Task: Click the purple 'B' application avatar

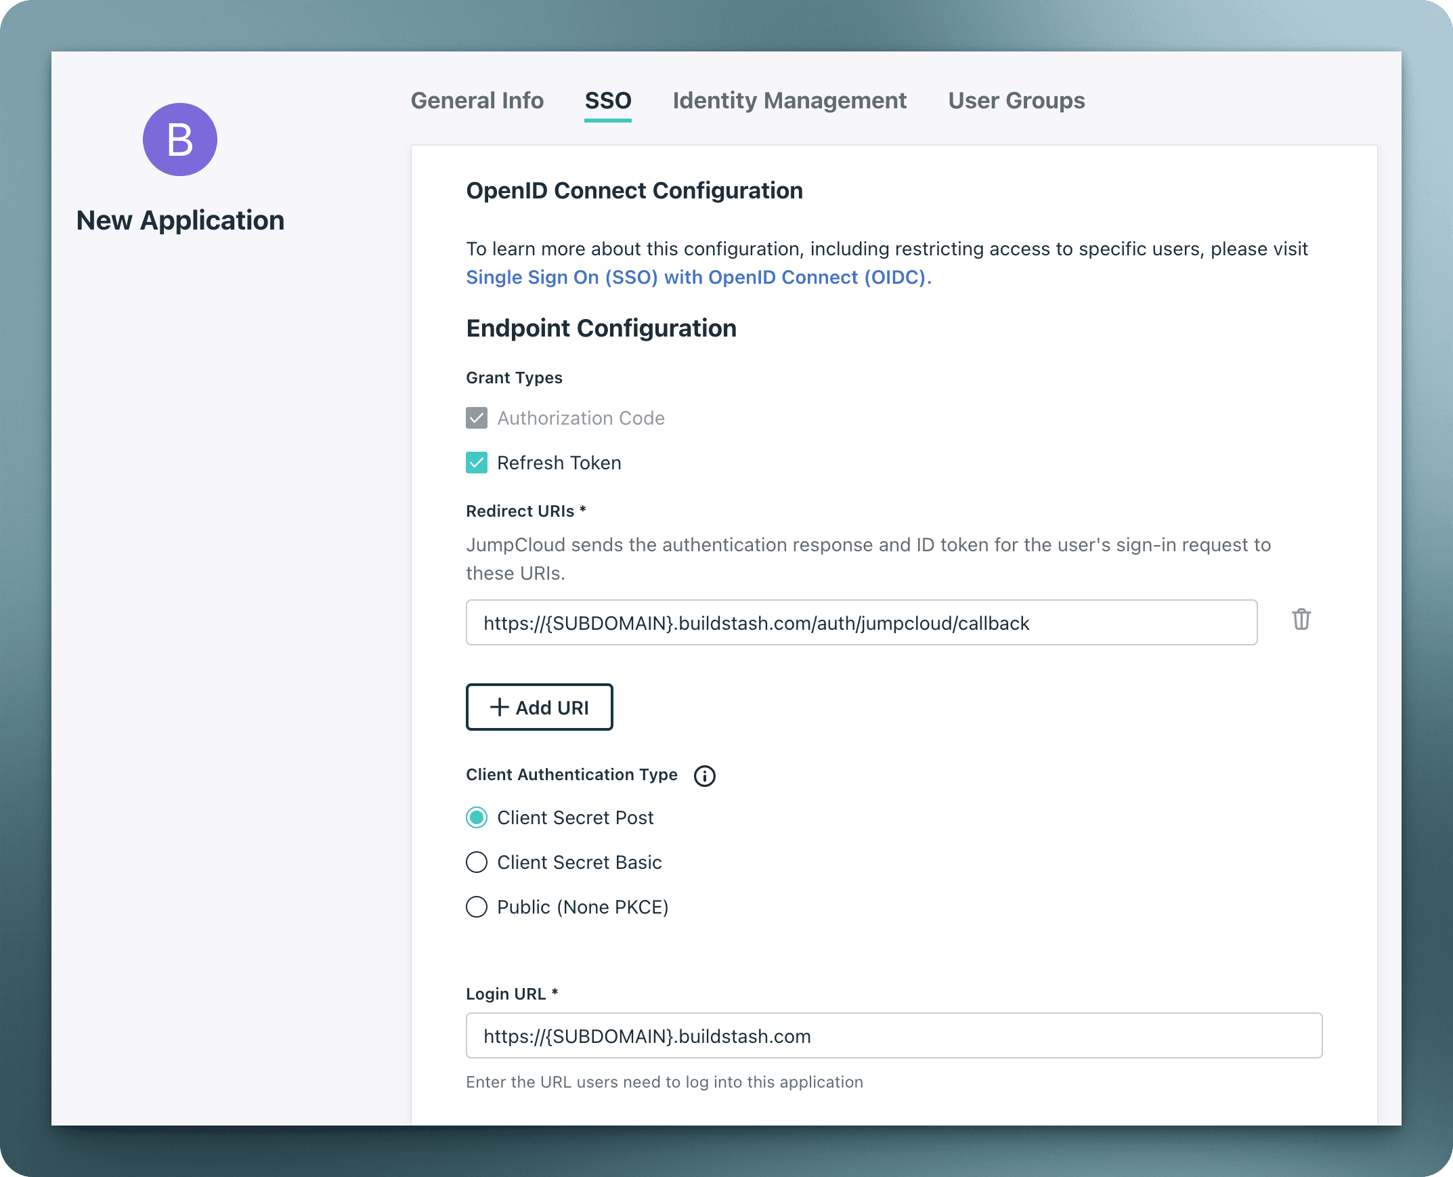Action: point(179,139)
